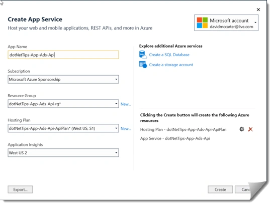Click New link beside Resource Group
Screen dimensions: 272x205
click(126, 104)
